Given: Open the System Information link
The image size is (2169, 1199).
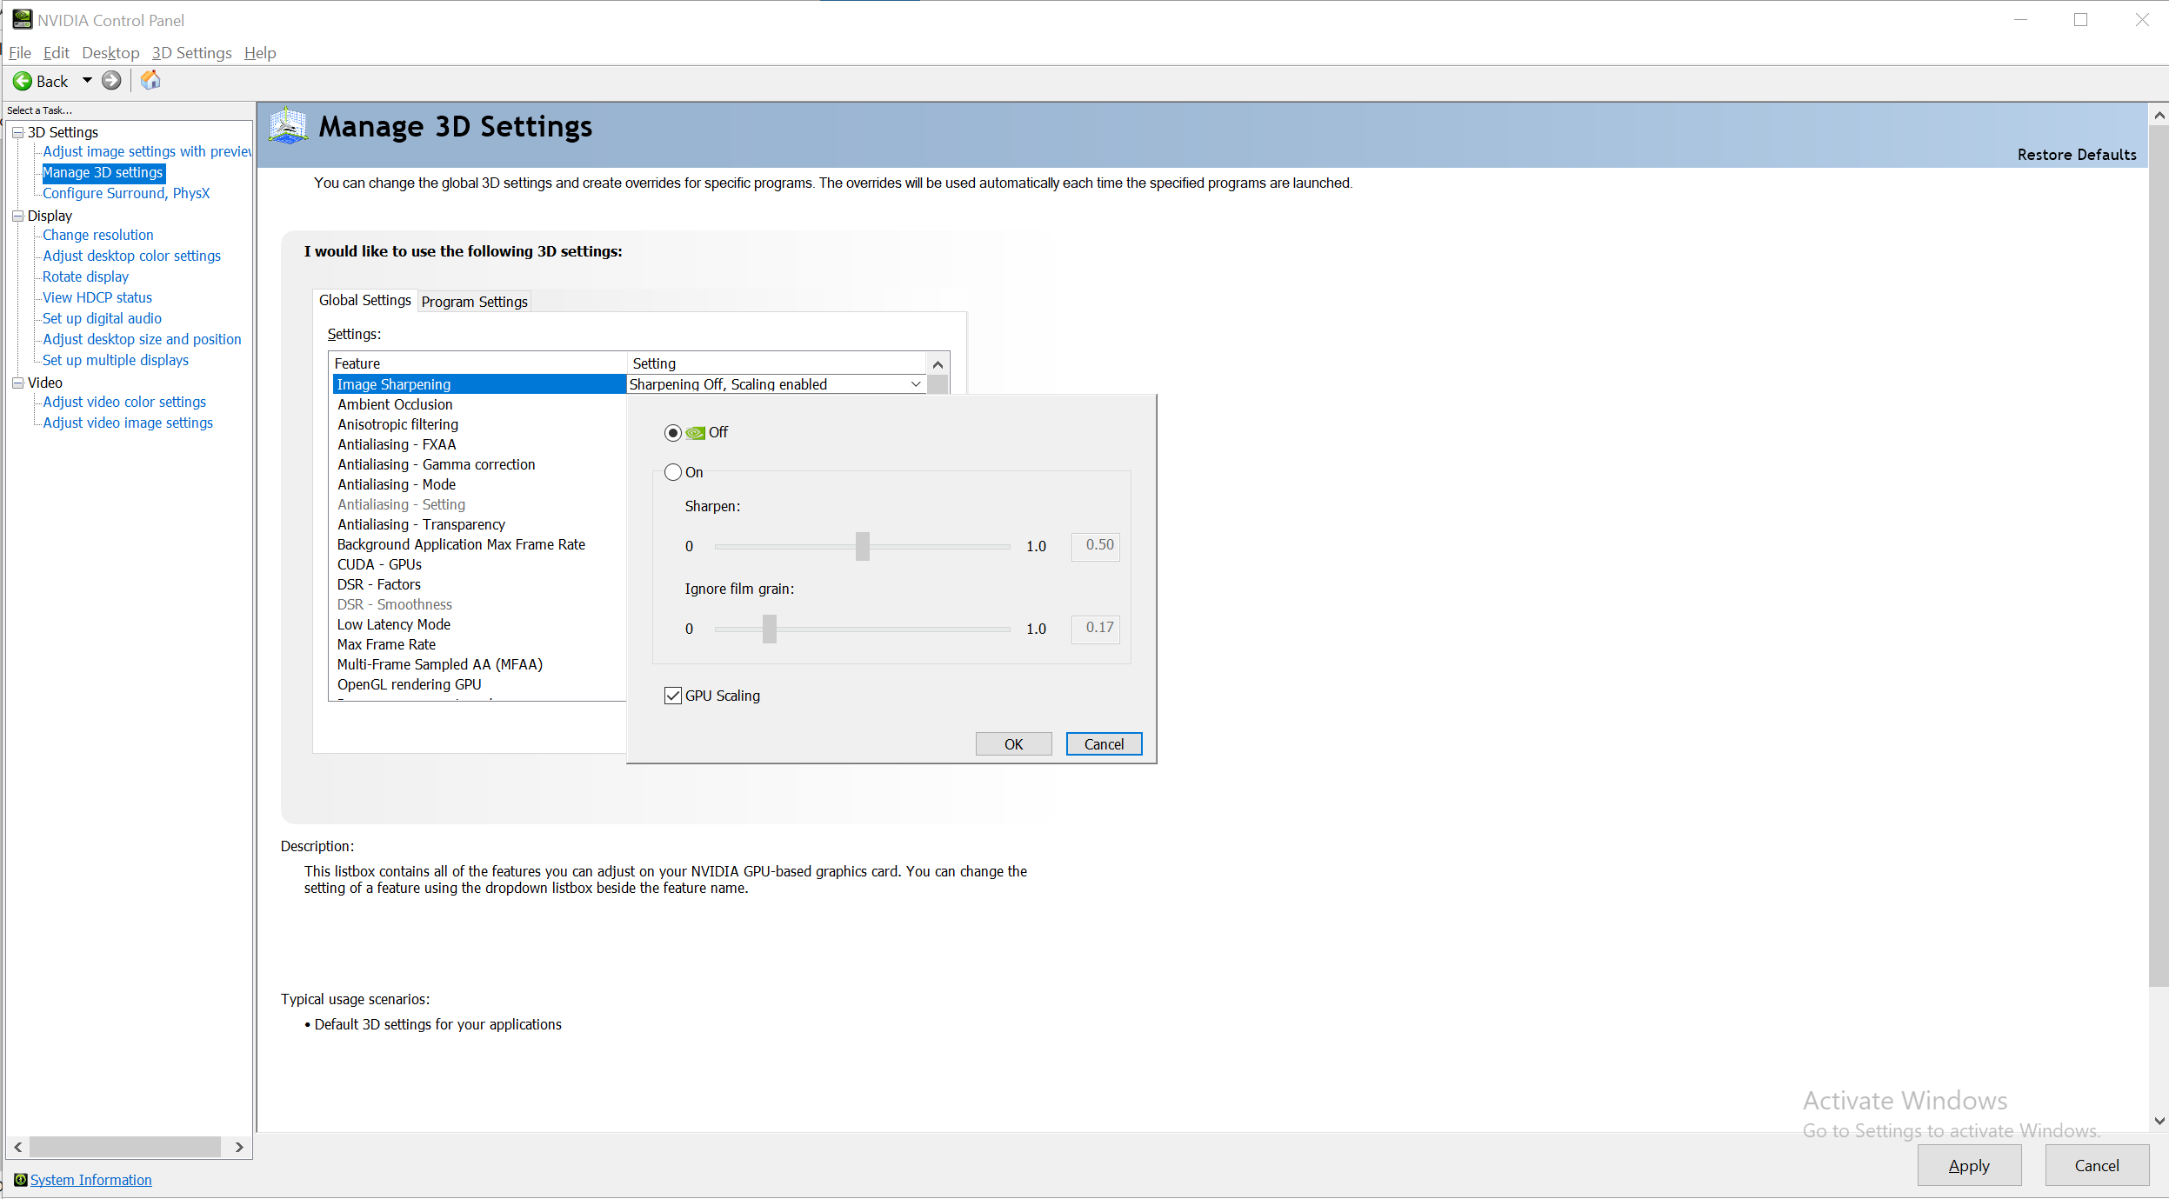Looking at the screenshot, I should tap(90, 1180).
